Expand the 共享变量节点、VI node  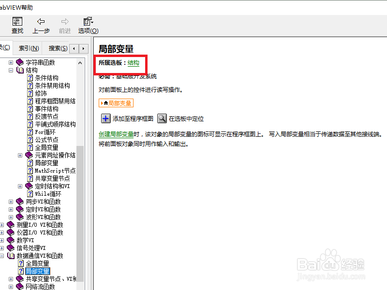click(x=11, y=279)
